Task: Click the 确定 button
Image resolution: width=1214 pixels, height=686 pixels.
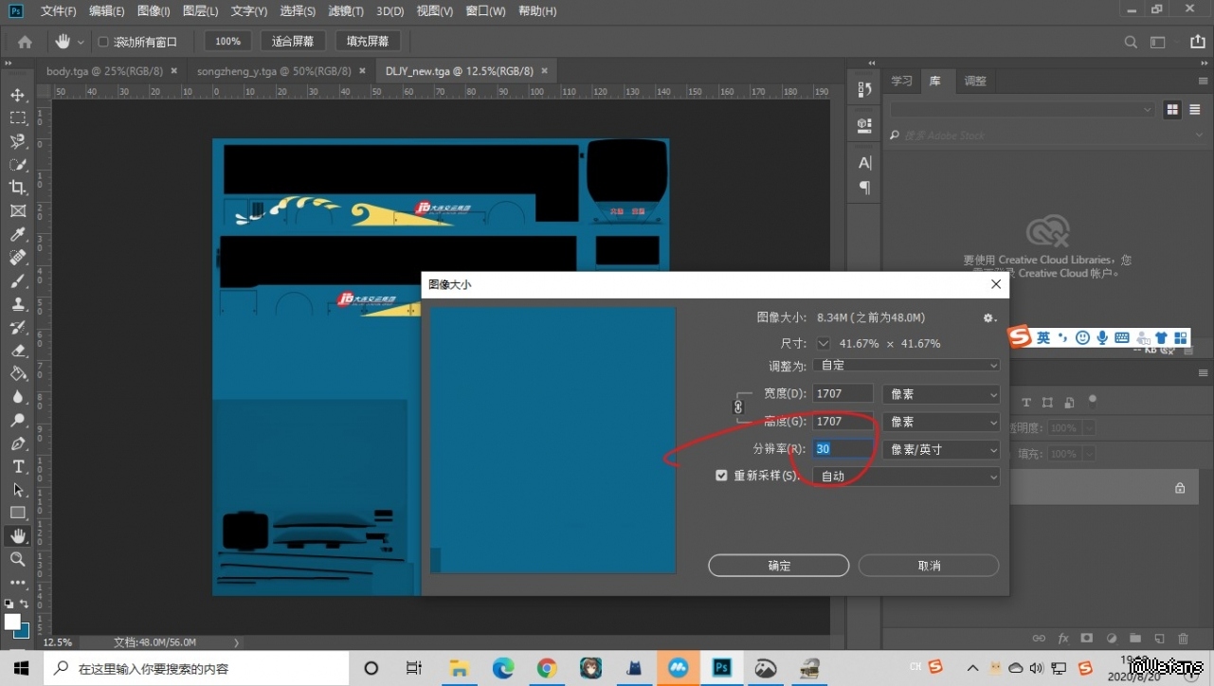Action: 778,566
